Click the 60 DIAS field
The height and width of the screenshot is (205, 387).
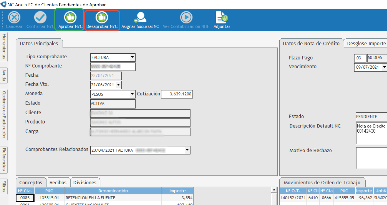point(377,58)
